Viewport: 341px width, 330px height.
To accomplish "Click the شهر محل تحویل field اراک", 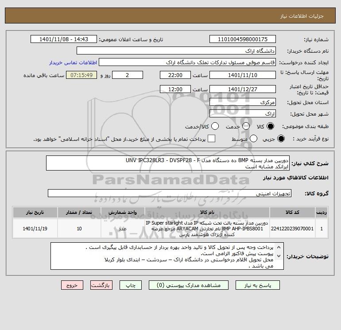I will click(243, 113).
